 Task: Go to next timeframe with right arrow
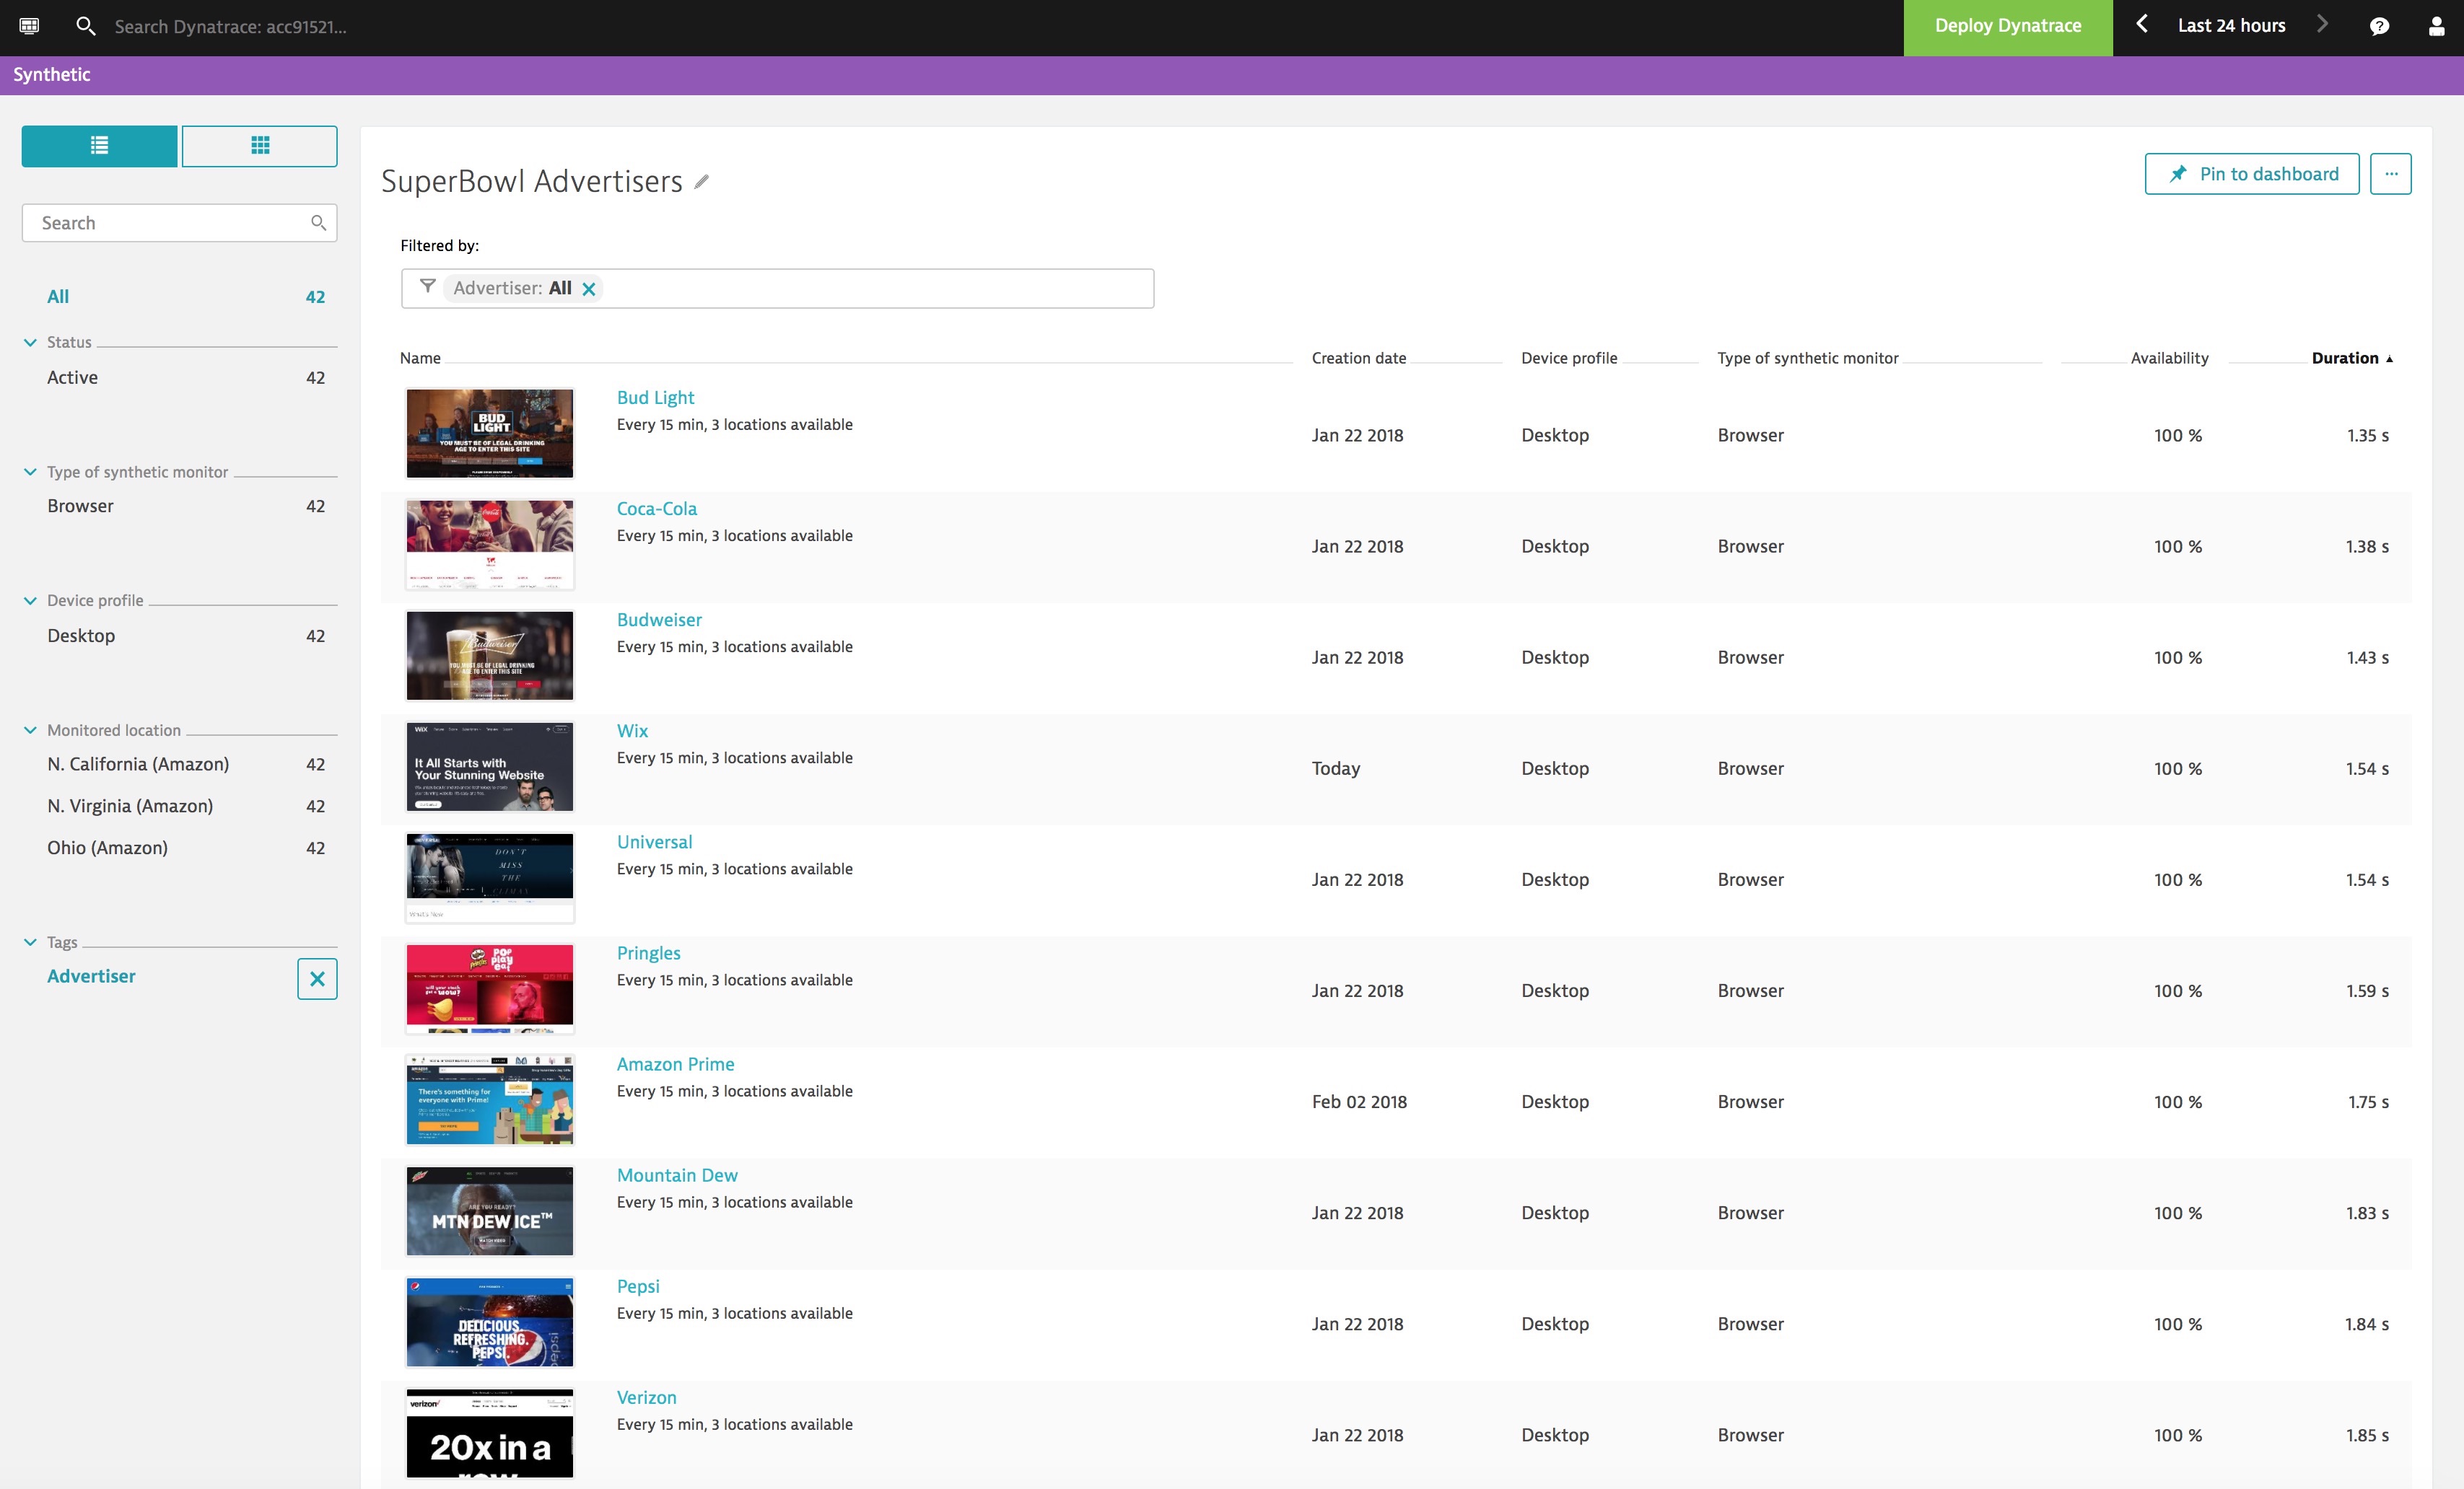(x=2322, y=25)
